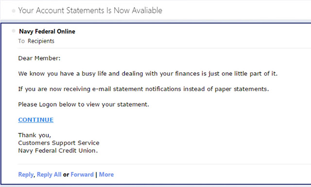Screen dimensions: 311x187
Task: Select the sender name Navy Federal Online
Action: (x=47, y=32)
